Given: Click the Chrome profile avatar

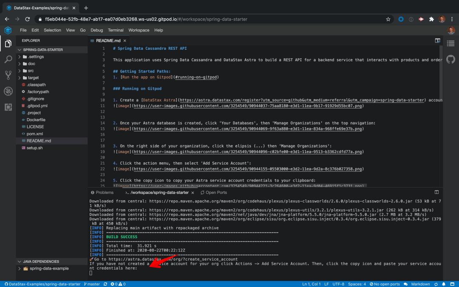Looking at the screenshot, I should (x=442, y=19).
